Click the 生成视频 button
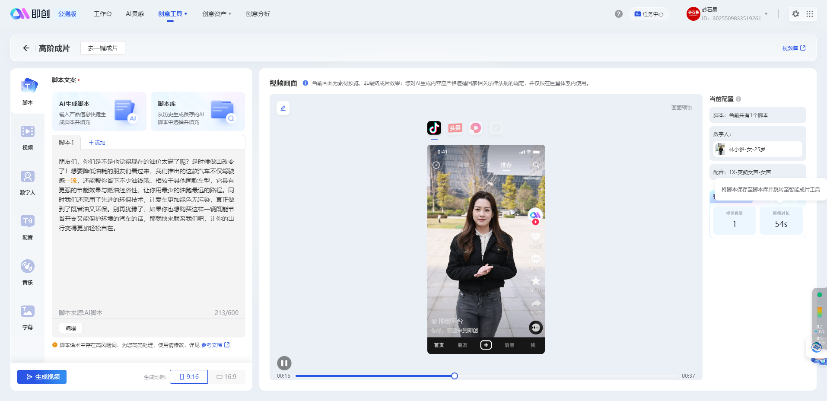Screen dimensions: 827x401 pos(41,376)
